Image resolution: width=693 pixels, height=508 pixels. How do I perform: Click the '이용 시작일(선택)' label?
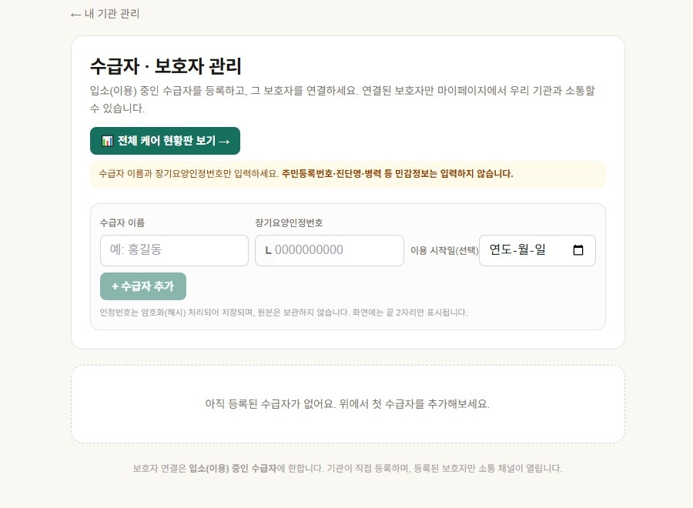[x=444, y=250]
